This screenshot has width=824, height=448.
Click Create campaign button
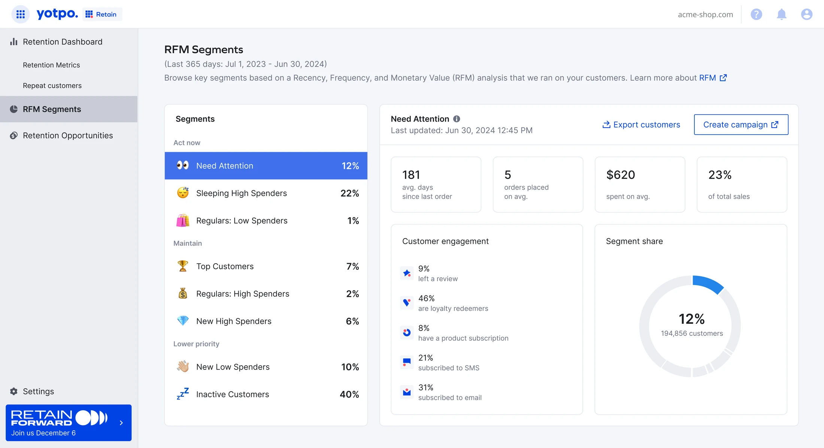(741, 125)
